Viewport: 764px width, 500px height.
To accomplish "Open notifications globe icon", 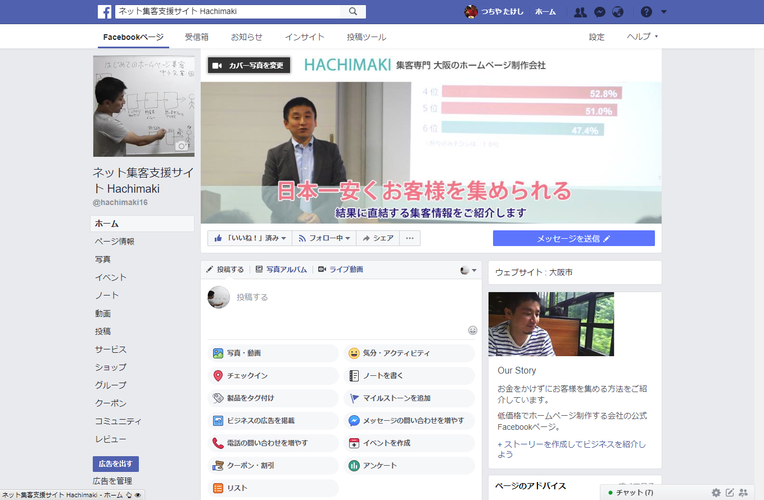I will (x=618, y=12).
